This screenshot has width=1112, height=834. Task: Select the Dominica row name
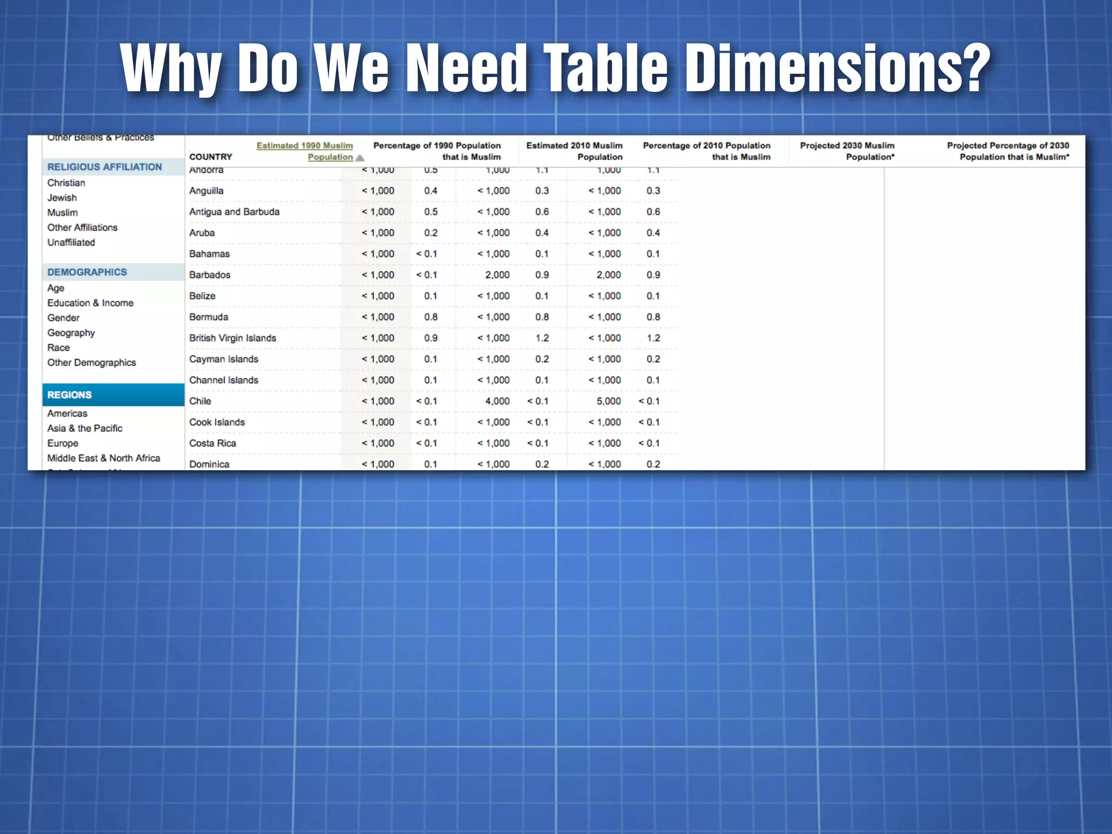(209, 464)
